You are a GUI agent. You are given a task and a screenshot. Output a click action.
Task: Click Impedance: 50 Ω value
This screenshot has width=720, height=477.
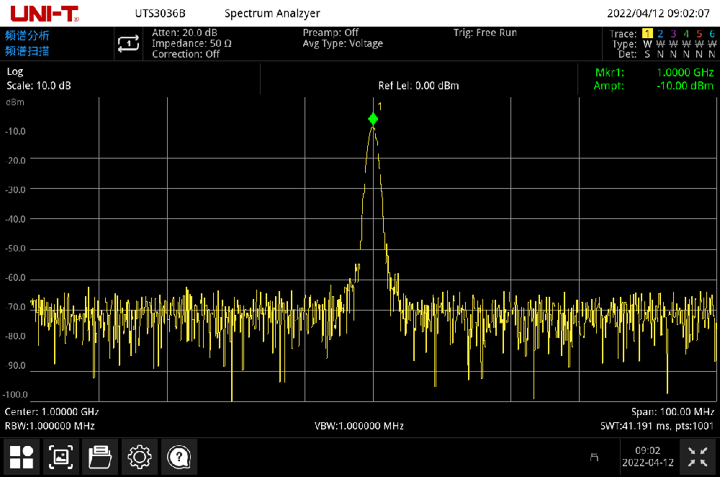click(192, 43)
